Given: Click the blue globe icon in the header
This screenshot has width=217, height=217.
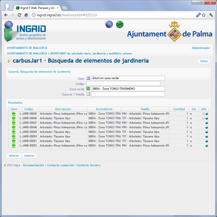Looking at the screenshot, I should [109, 24].
